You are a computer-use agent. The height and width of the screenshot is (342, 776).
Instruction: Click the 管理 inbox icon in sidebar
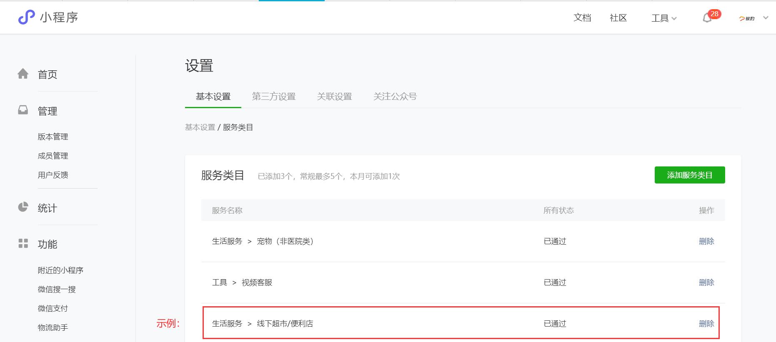pyautogui.click(x=23, y=110)
